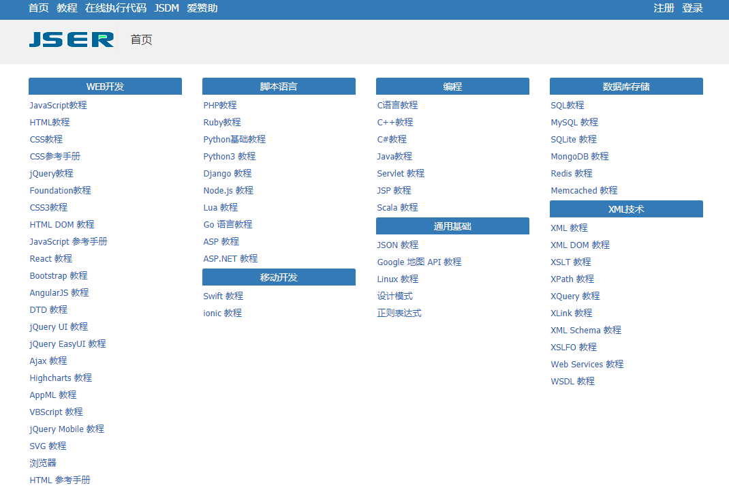729x490 pixels.
Task: Select the 通用基础 category header
Action: pos(453,226)
